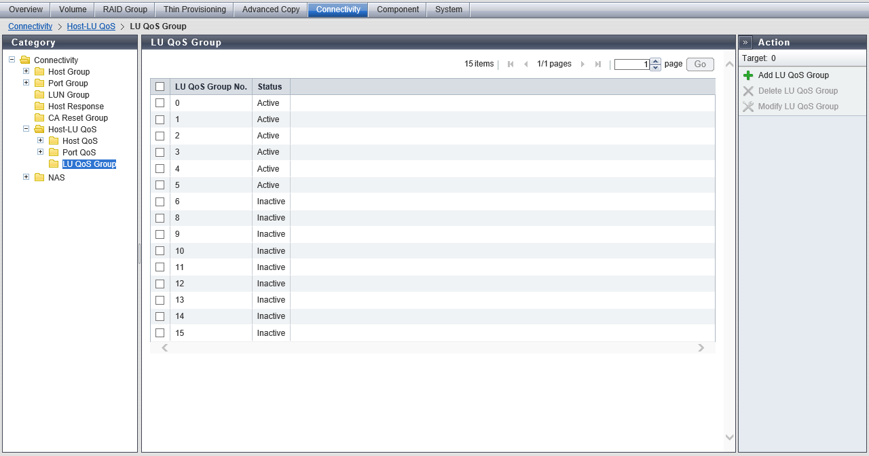Image resolution: width=869 pixels, height=456 pixels.
Task: Open the Thin Provisioning tab
Action: (194, 9)
